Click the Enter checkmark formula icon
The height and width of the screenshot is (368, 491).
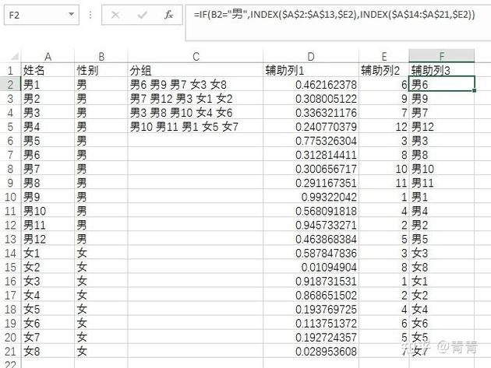[x=142, y=15]
